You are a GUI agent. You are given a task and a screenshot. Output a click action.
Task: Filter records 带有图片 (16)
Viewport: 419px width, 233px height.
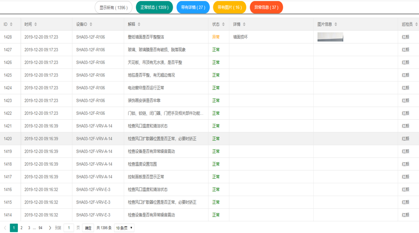pos(229,7)
